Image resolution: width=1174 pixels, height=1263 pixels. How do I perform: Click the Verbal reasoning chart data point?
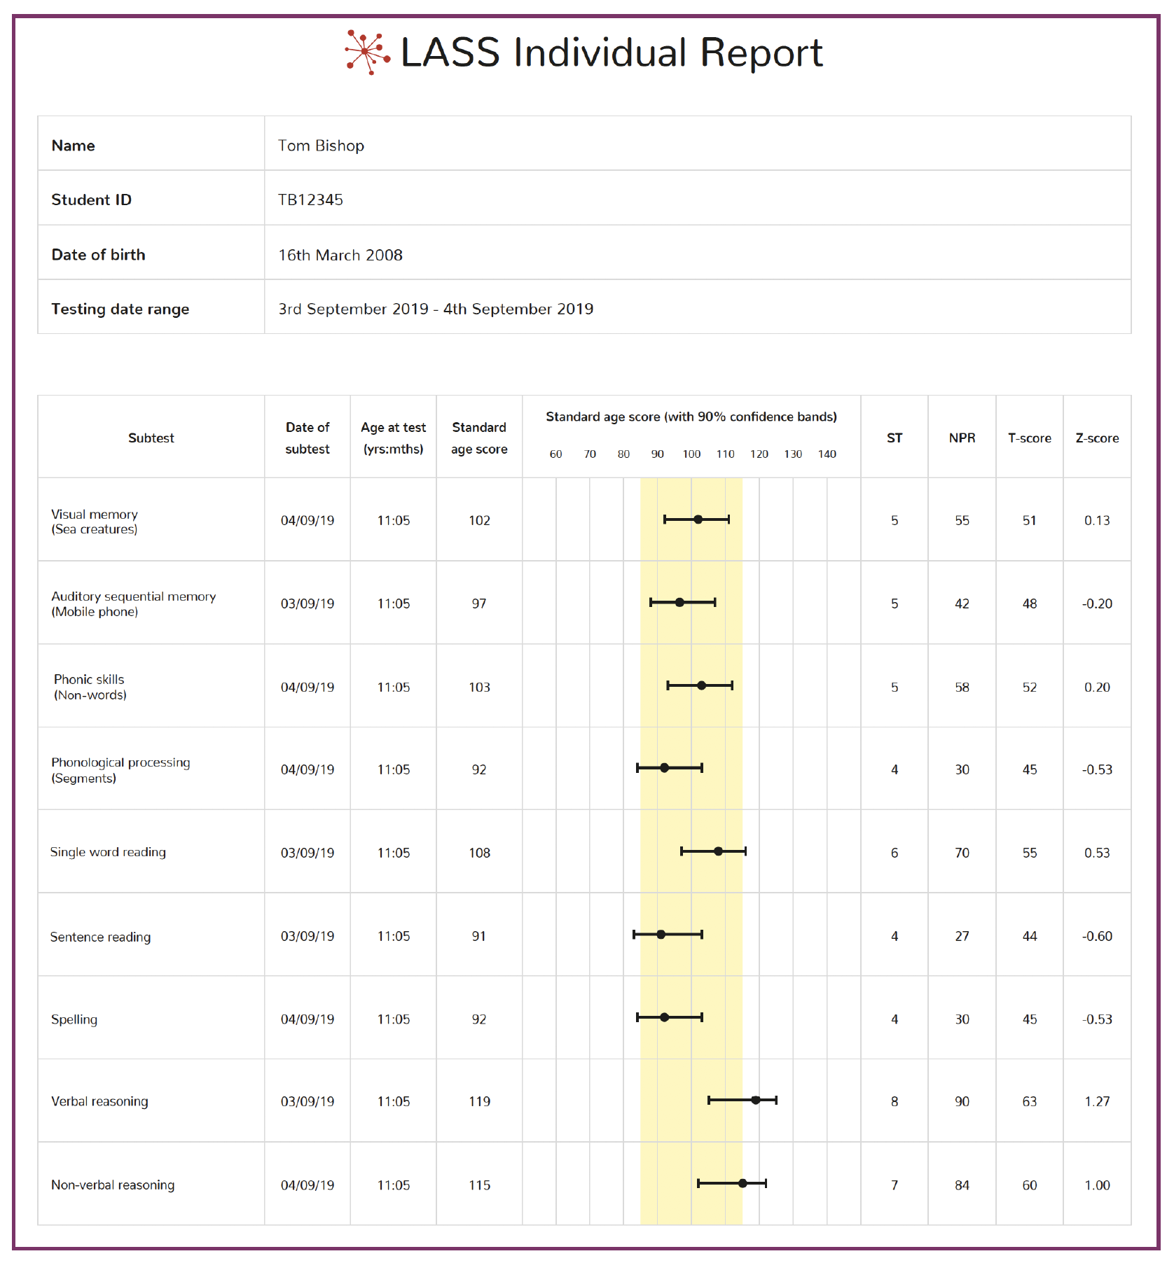click(x=755, y=1100)
